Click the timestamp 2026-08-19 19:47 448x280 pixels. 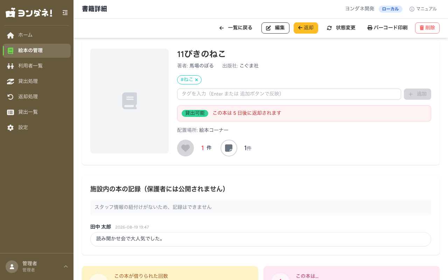(x=132, y=227)
